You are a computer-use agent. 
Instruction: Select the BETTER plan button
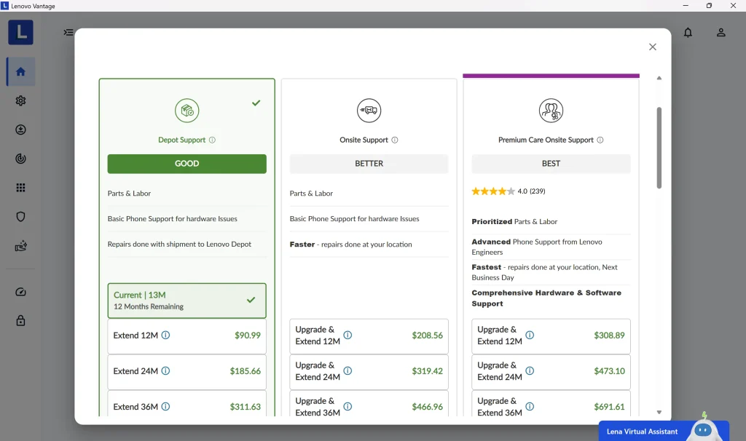pyautogui.click(x=369, y=164)
